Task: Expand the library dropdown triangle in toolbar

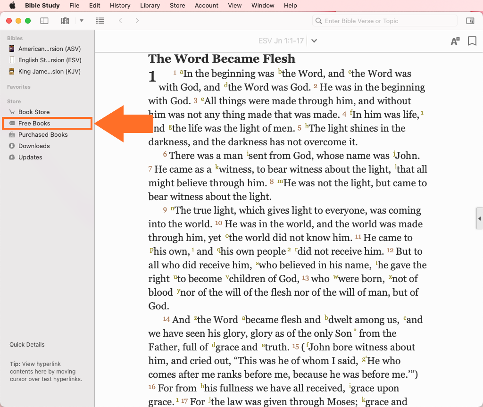Action: (x=82, y=21)
